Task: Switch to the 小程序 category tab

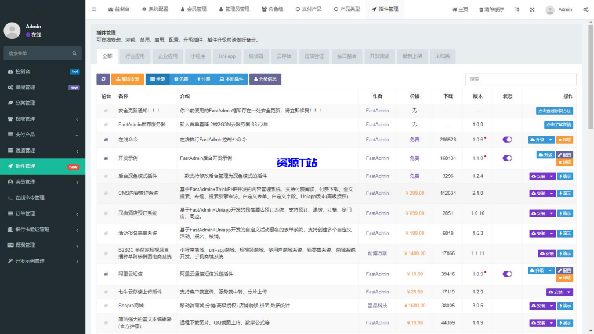Action: point(200,56)
